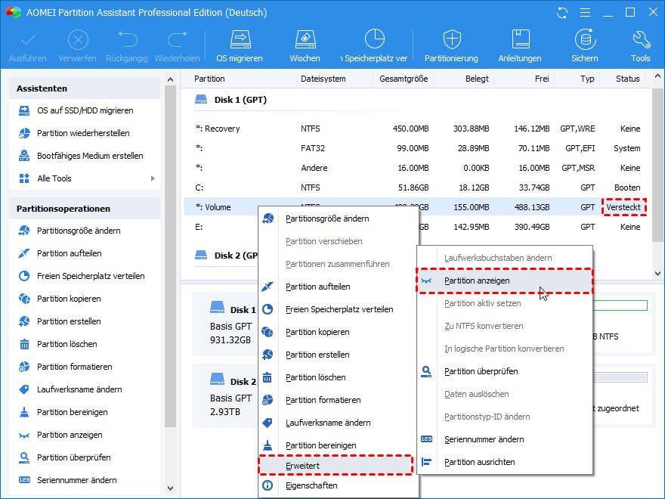
Task: Click the Gesamtgröße column header
Action: (x=404, y=79)
